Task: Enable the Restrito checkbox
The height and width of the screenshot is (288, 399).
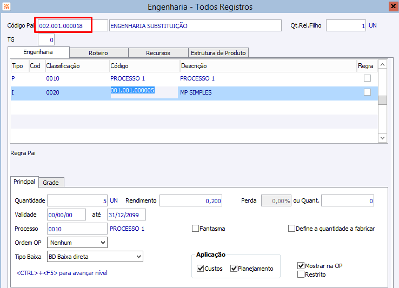Action: tap(301, 274)
